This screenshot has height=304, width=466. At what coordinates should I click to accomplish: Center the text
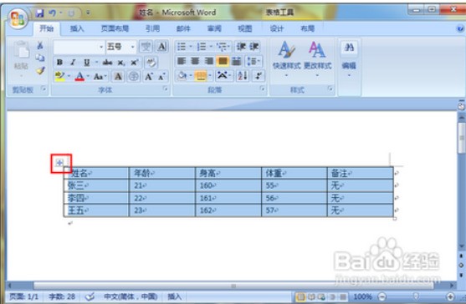point(195,62)
